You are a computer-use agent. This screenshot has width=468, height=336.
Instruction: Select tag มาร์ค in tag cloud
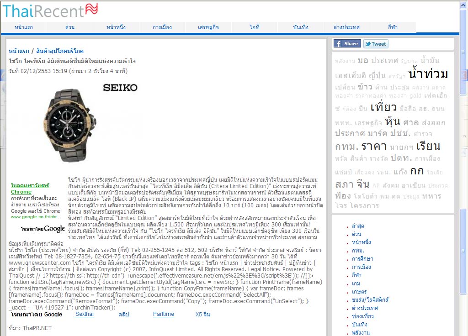(x=378, y=133)
